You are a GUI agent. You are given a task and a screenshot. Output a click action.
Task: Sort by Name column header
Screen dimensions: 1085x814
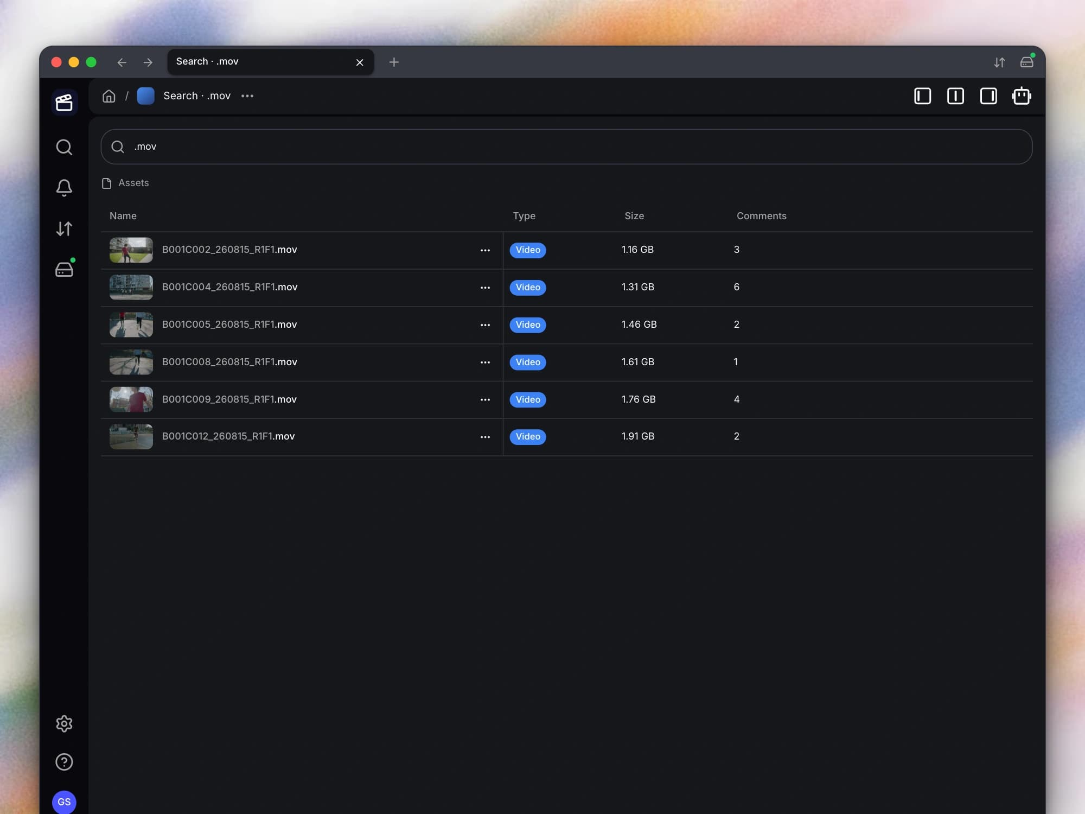(123, 216)
